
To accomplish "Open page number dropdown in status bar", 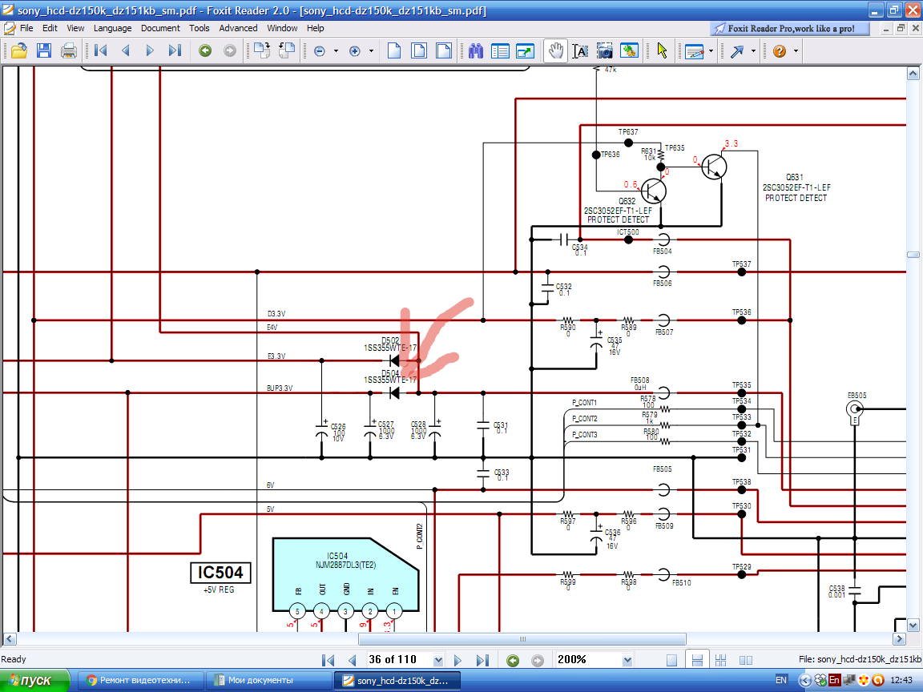I will pyautogui.click(x=438, y=660).
